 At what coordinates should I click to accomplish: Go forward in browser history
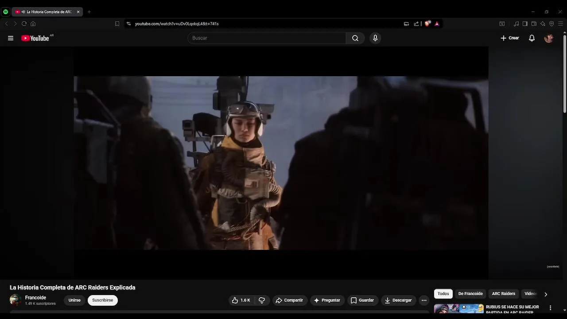15,24
